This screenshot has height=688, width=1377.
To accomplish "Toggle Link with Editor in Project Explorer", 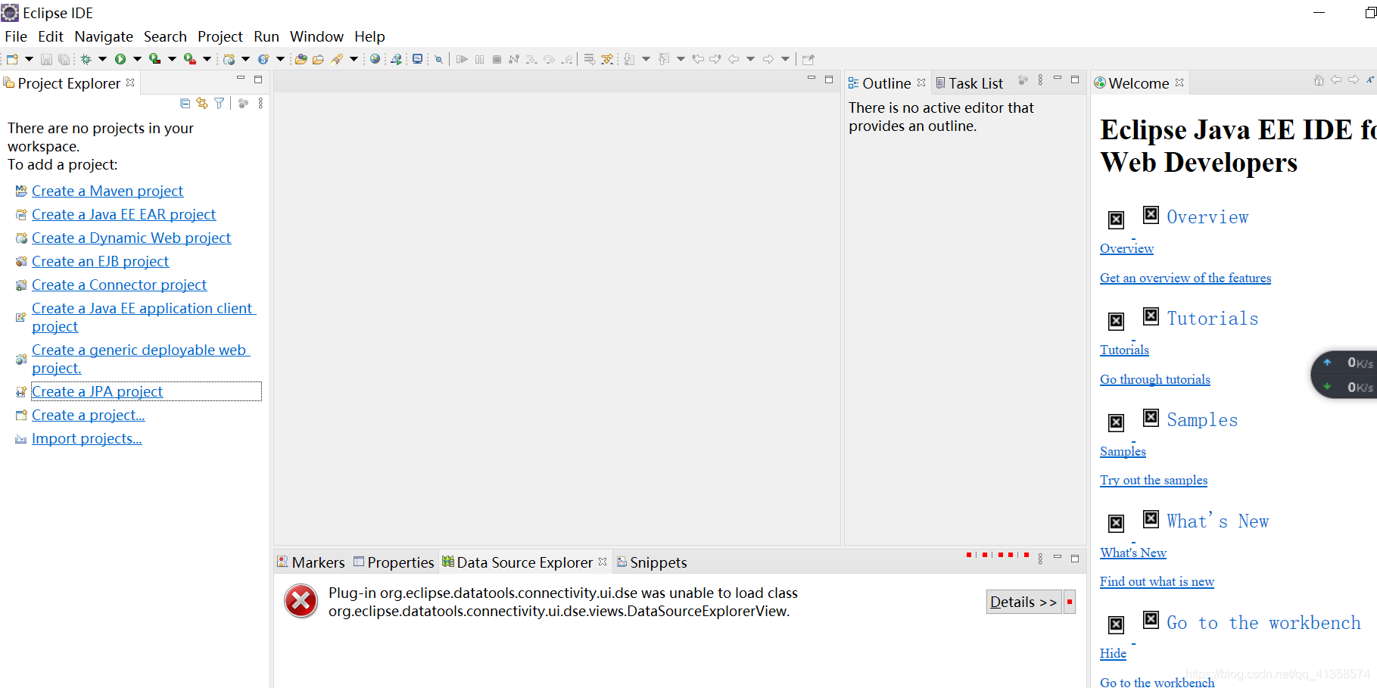I will click(x=202, y=103).
